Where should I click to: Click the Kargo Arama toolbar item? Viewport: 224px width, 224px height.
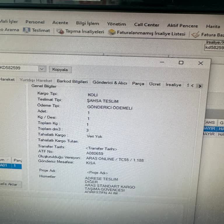click(9, 30)
